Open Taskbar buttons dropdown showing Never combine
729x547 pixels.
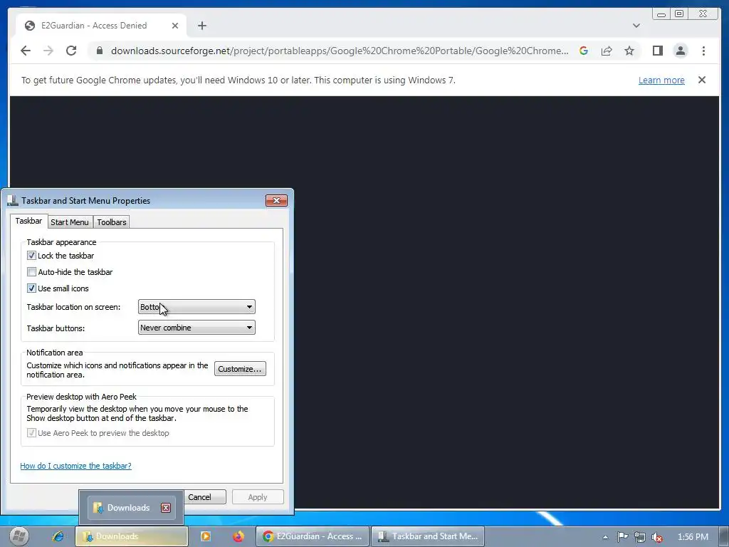(x=196, y=328)
